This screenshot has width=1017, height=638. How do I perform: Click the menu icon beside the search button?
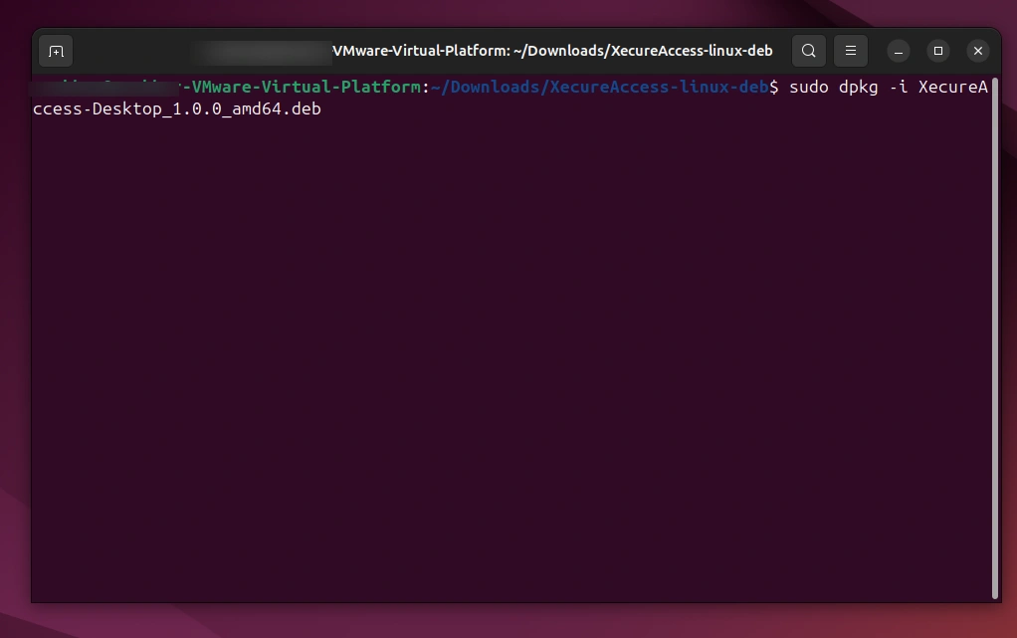pos(850,50)
